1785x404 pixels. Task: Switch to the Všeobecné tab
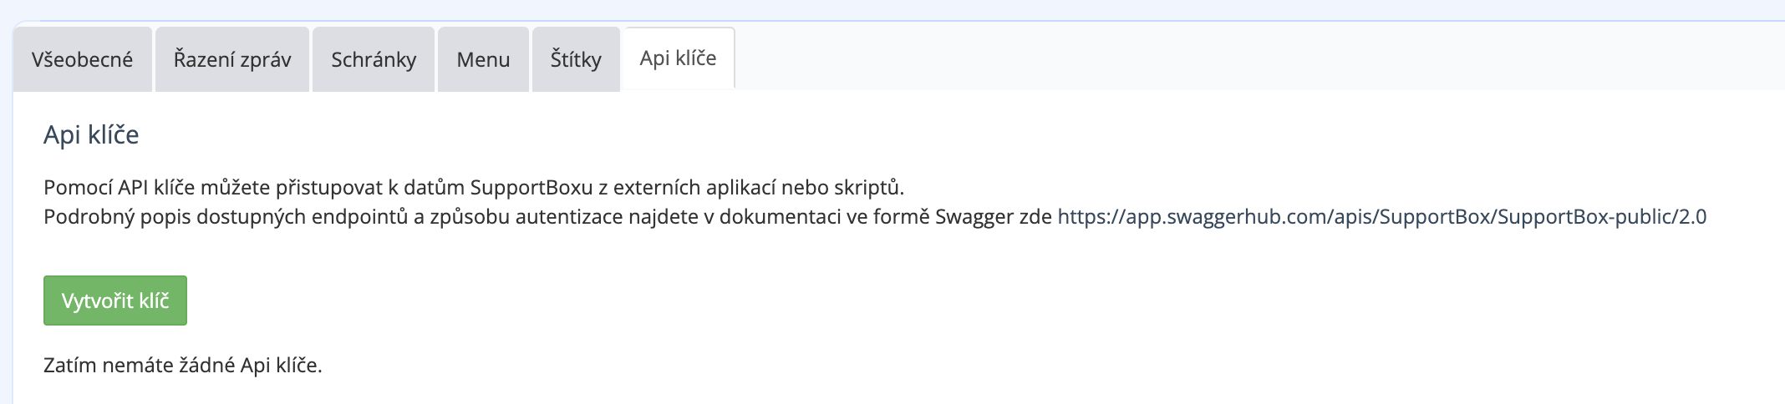(82, 60)
